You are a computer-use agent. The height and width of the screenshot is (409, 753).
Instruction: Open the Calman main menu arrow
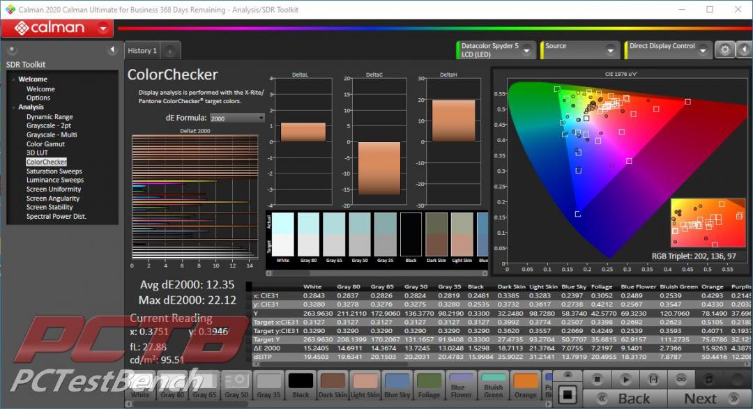pyautogui.click(x=105, y=28)
